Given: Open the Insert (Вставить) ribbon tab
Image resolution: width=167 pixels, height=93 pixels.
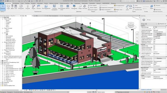Looking at the screenshot, I should point(33,3).
